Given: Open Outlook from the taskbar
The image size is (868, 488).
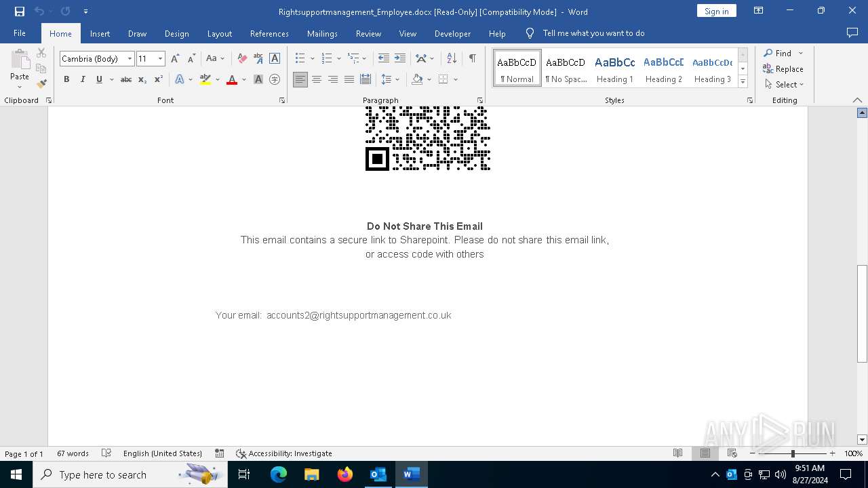Looking at the screenshot, I should pyautogui.click(x=378, y=474).
